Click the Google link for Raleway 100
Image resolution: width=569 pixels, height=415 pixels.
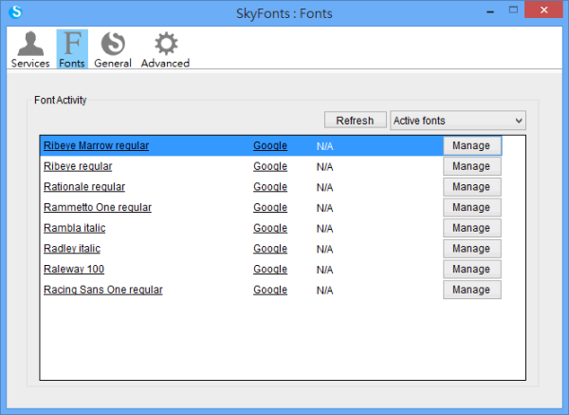(269, 270)
